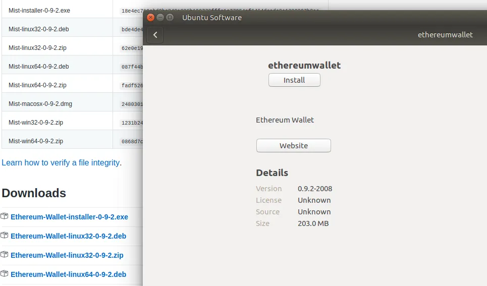
Task: Click the checksum starting with 62e0e19
Action: pos(132,48)
